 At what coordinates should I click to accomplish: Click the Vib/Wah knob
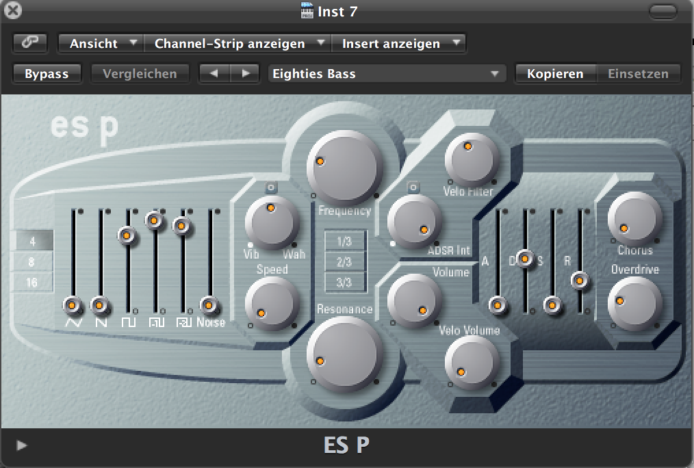coord(272,222)
